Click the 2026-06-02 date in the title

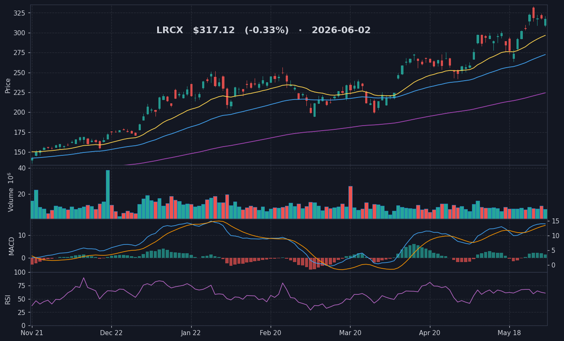click(341, 31)
